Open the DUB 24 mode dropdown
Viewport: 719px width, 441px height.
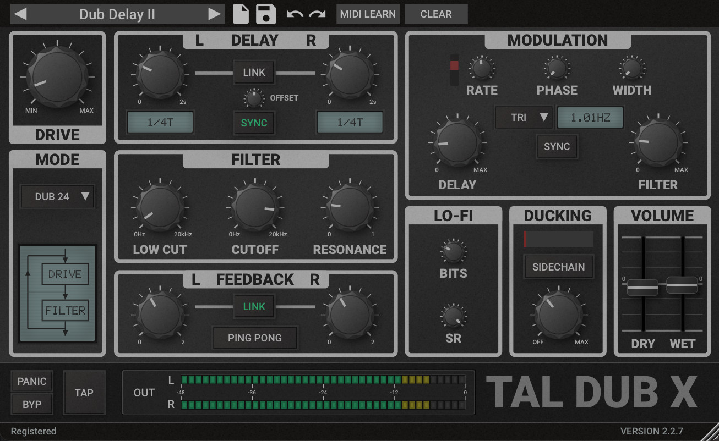point(58,196)
